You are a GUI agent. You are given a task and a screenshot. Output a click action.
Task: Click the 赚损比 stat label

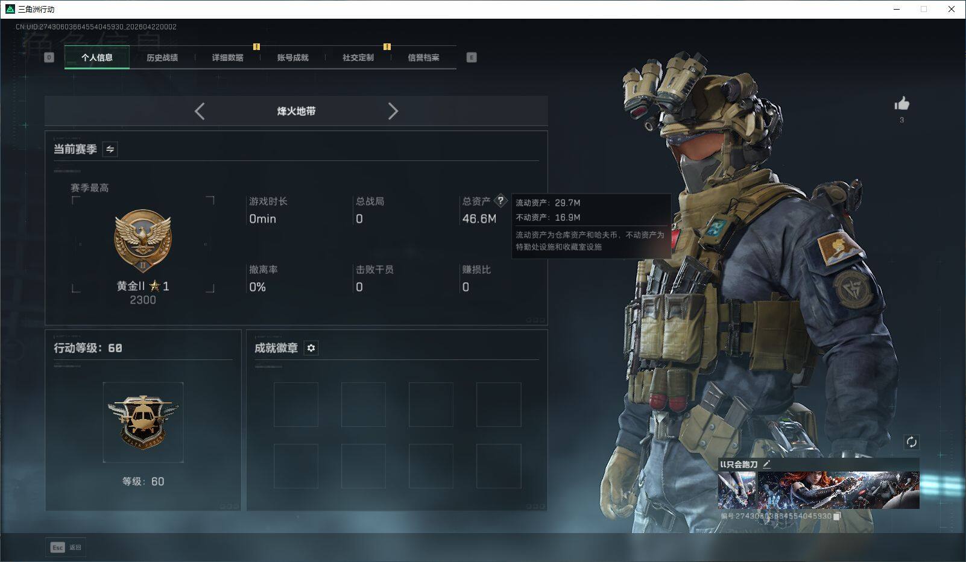pyautogui.click(x=476, y=270)
